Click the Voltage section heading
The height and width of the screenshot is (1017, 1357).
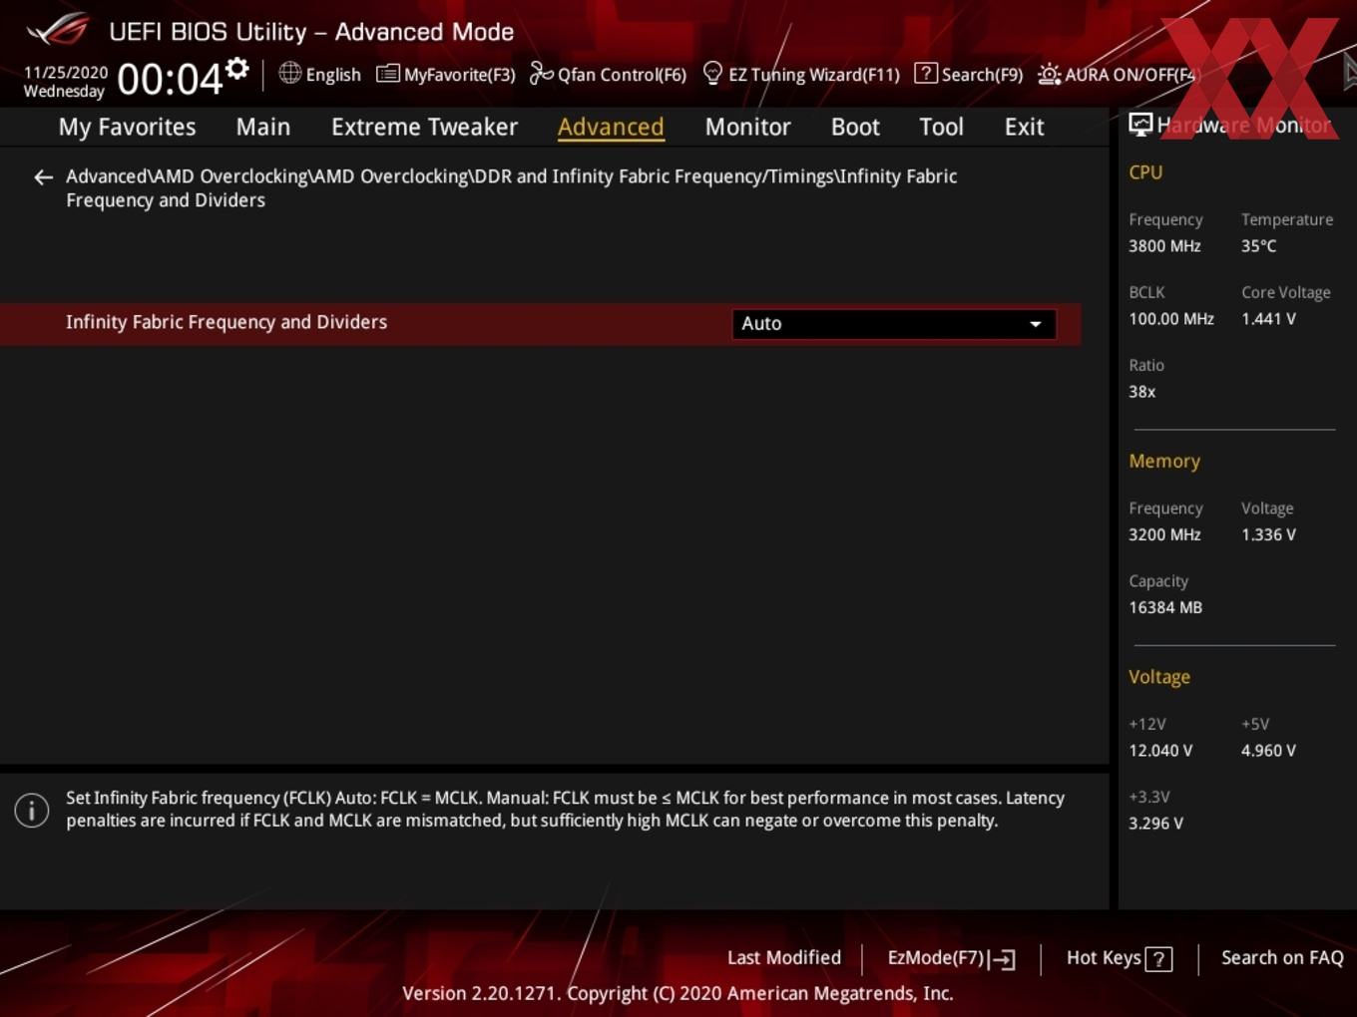click(x=1159, y=677)
